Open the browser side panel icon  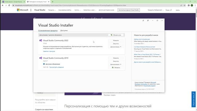[x=188, y=6]
